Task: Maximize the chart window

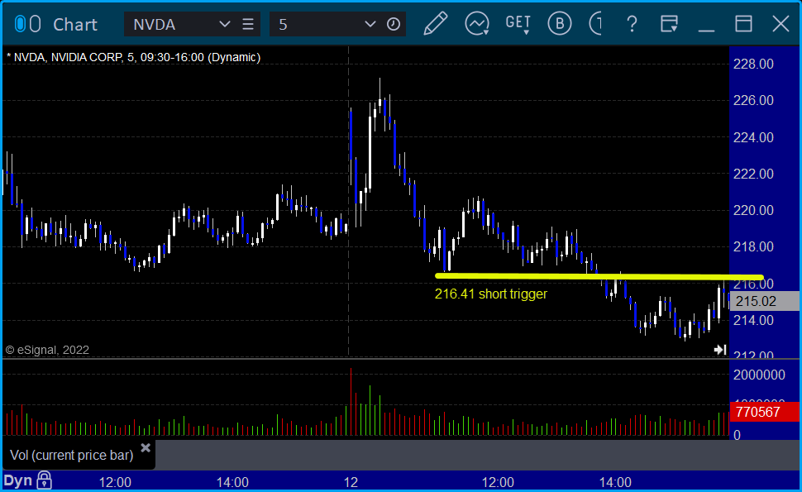Action: [743, 23]
